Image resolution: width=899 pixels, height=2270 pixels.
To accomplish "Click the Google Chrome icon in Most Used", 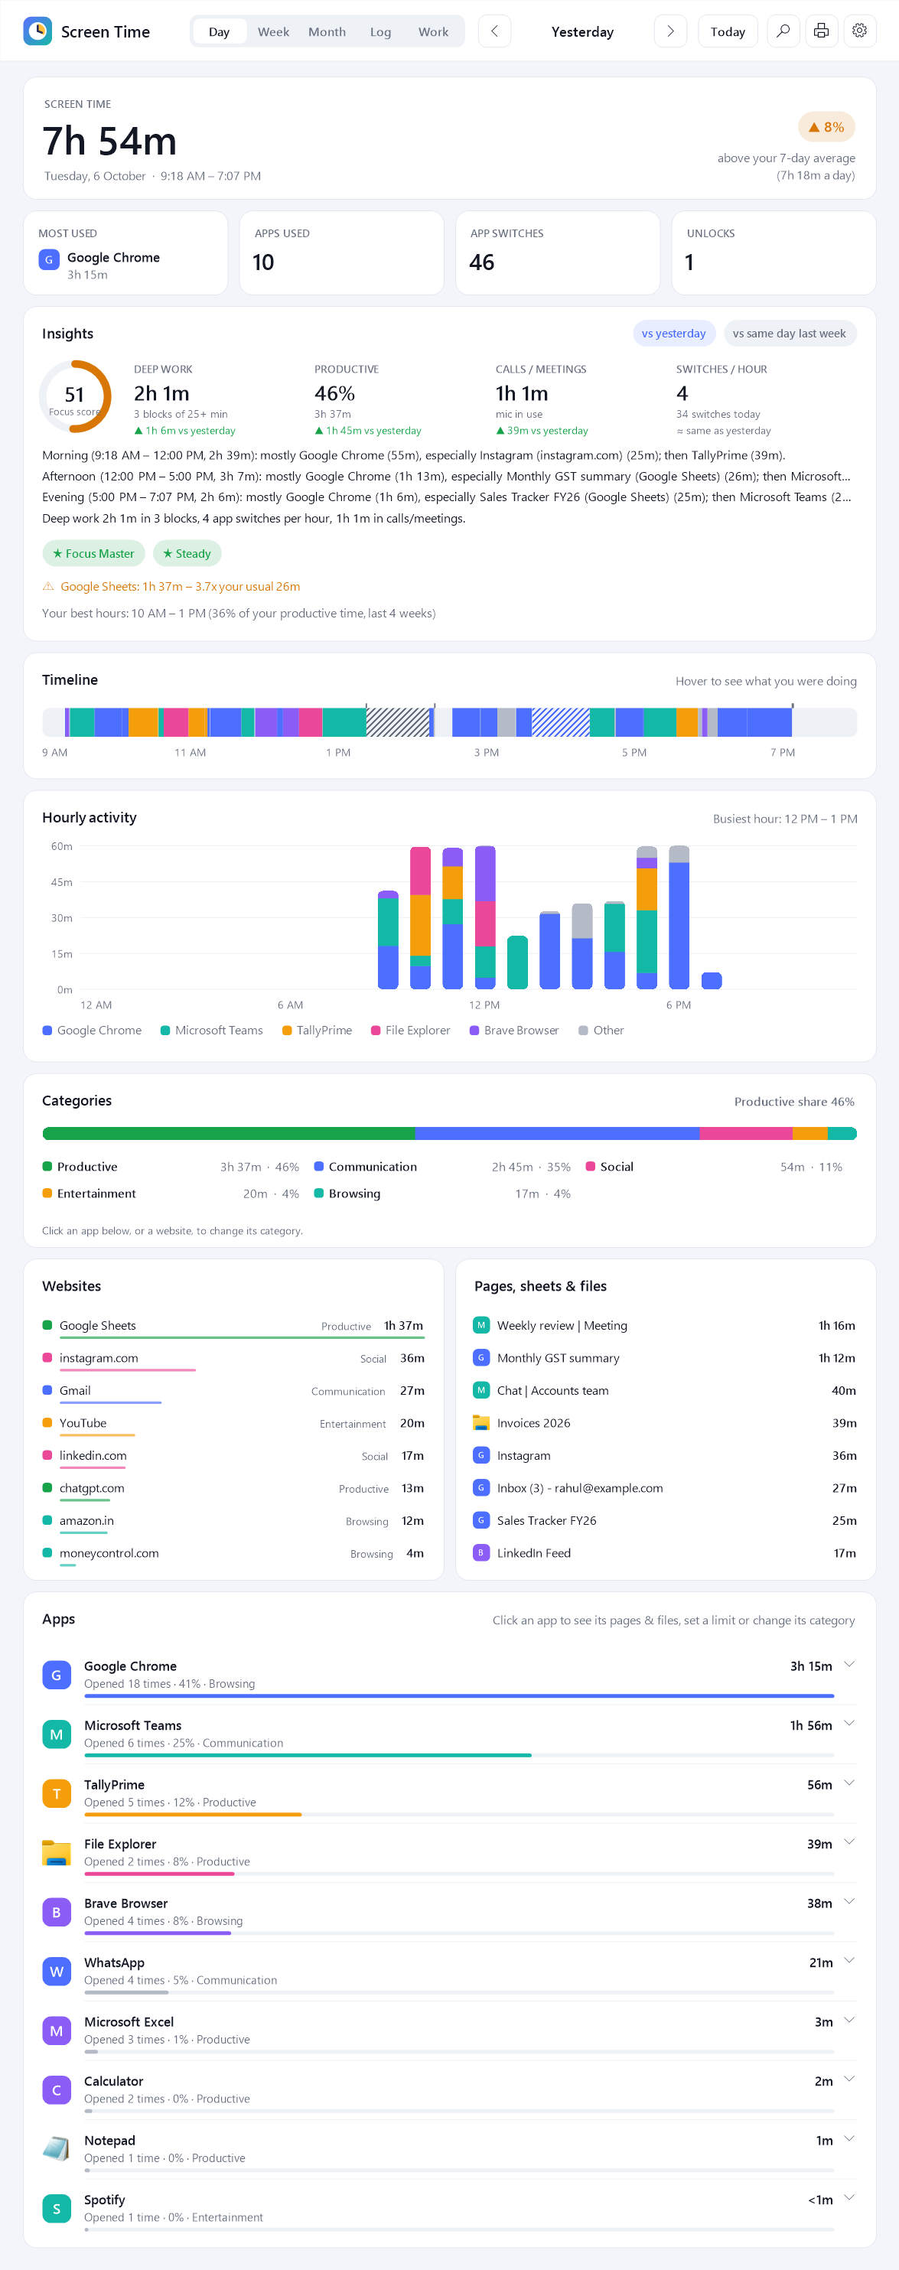I will point(48,260).
